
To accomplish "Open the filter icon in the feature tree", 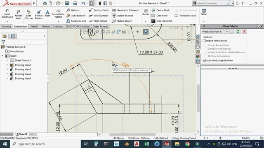I will 3,42.
